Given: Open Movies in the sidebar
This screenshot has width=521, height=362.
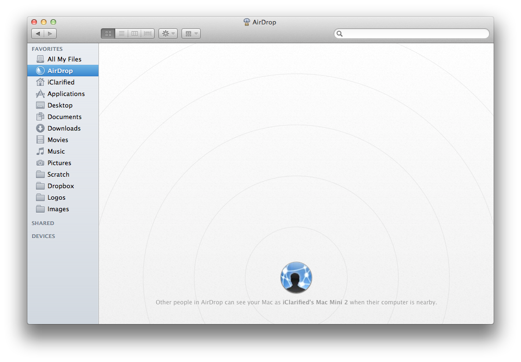Looking at the screenshot, I should click(x=63, y=140).
